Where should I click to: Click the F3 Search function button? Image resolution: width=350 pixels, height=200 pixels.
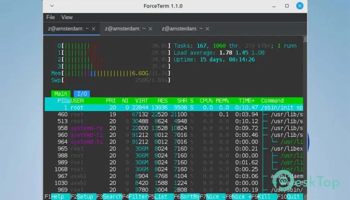pos(109,196)
